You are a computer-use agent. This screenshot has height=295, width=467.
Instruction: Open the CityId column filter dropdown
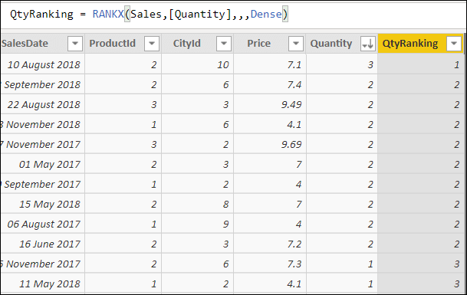pos(224,44)
